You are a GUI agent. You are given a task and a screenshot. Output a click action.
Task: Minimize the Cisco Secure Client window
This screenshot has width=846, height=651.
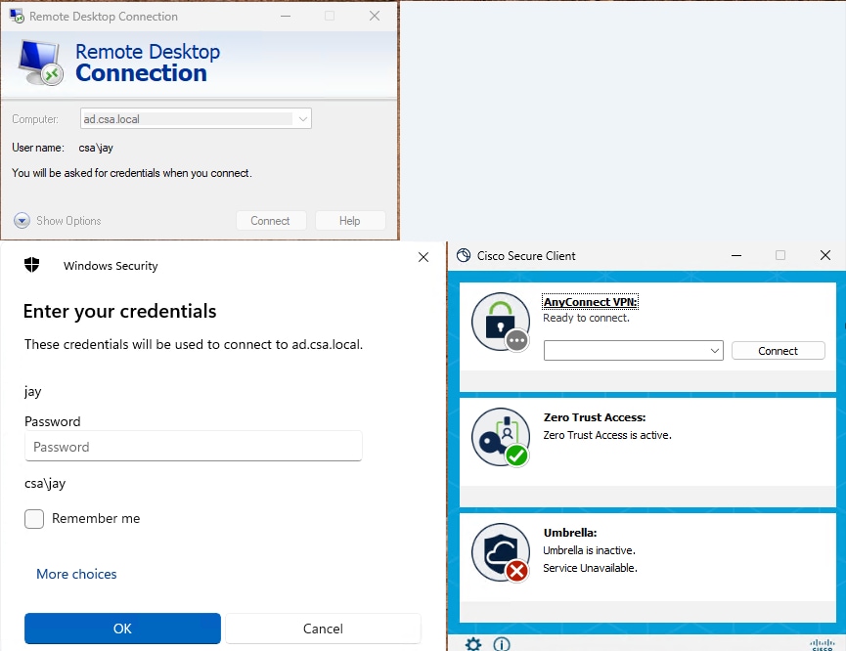coord(736,256)
